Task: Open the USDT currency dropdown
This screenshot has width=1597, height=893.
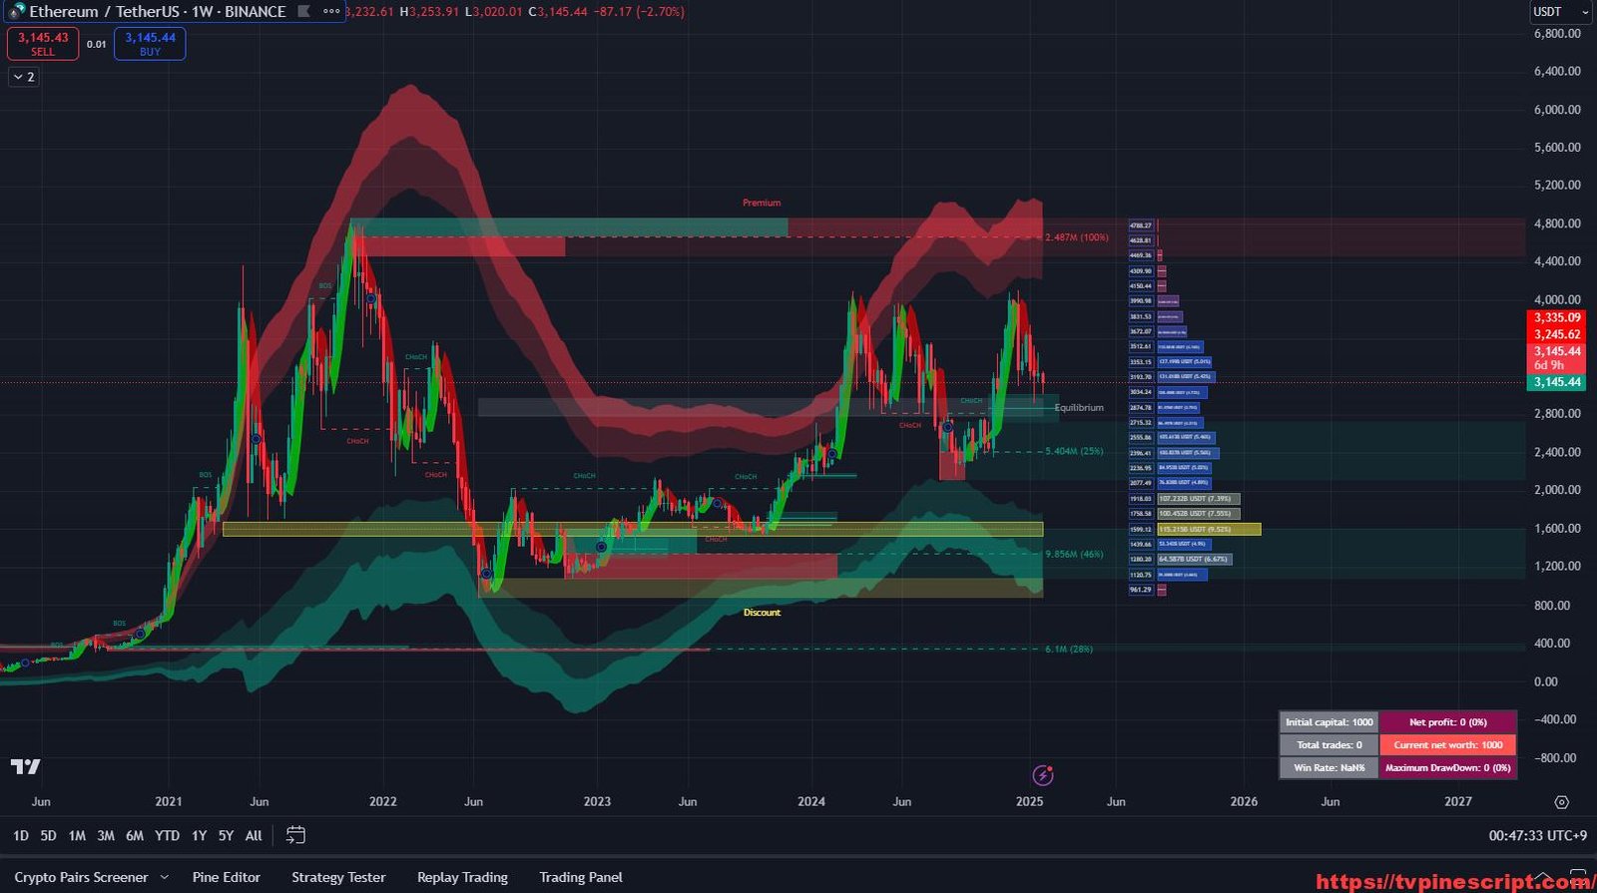Action: point(1560,12)
